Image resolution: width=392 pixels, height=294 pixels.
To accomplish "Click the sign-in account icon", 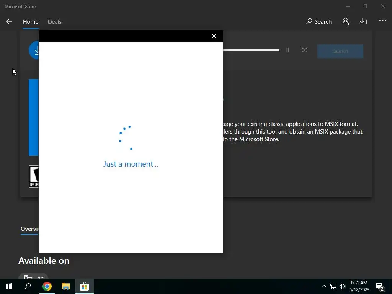I will pos(346,21).
